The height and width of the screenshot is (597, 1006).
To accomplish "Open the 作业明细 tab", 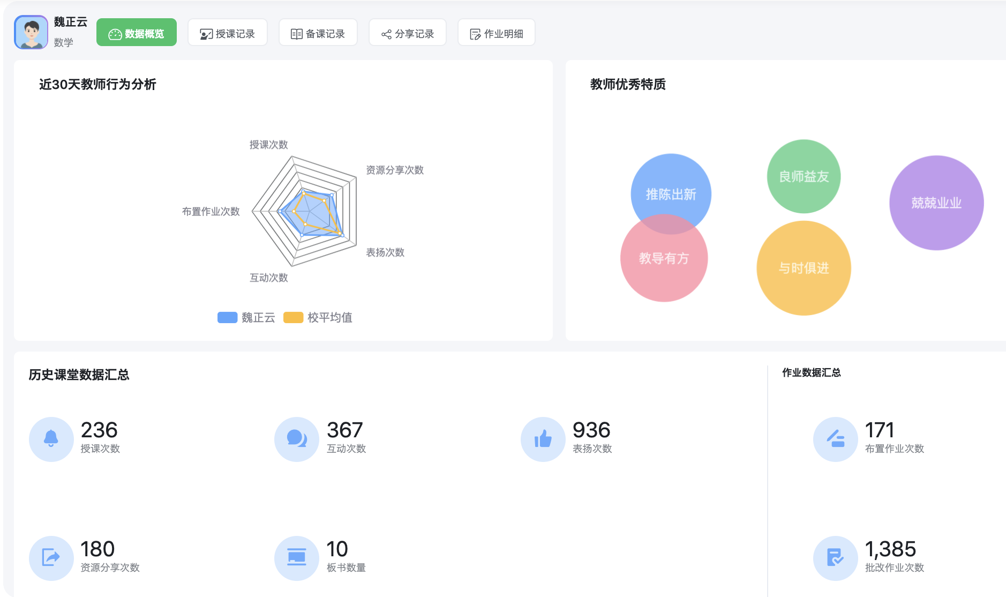I will tap(497, 34).
